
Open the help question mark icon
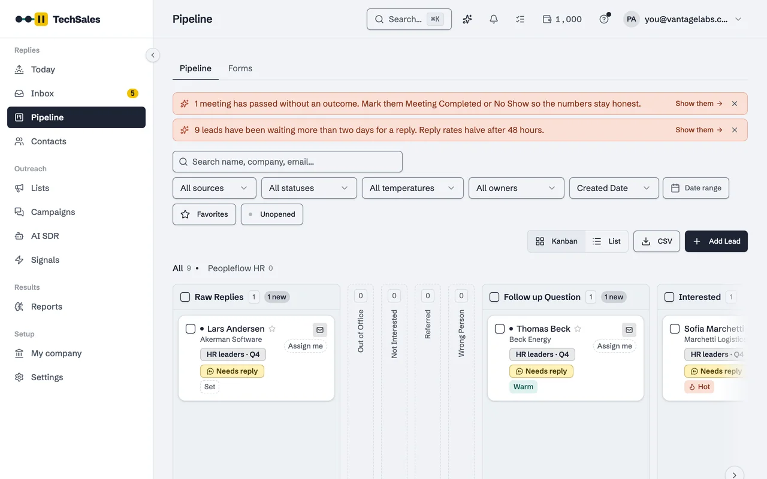tap(604, 19)
